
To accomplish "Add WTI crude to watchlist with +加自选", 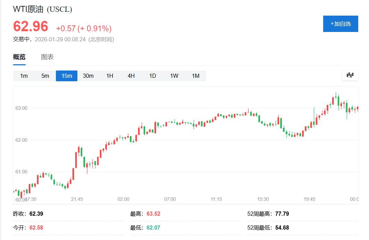I will click(340, 24).
